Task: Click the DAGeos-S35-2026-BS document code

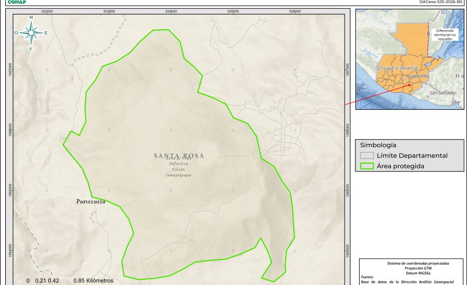Action: point(441,2)
